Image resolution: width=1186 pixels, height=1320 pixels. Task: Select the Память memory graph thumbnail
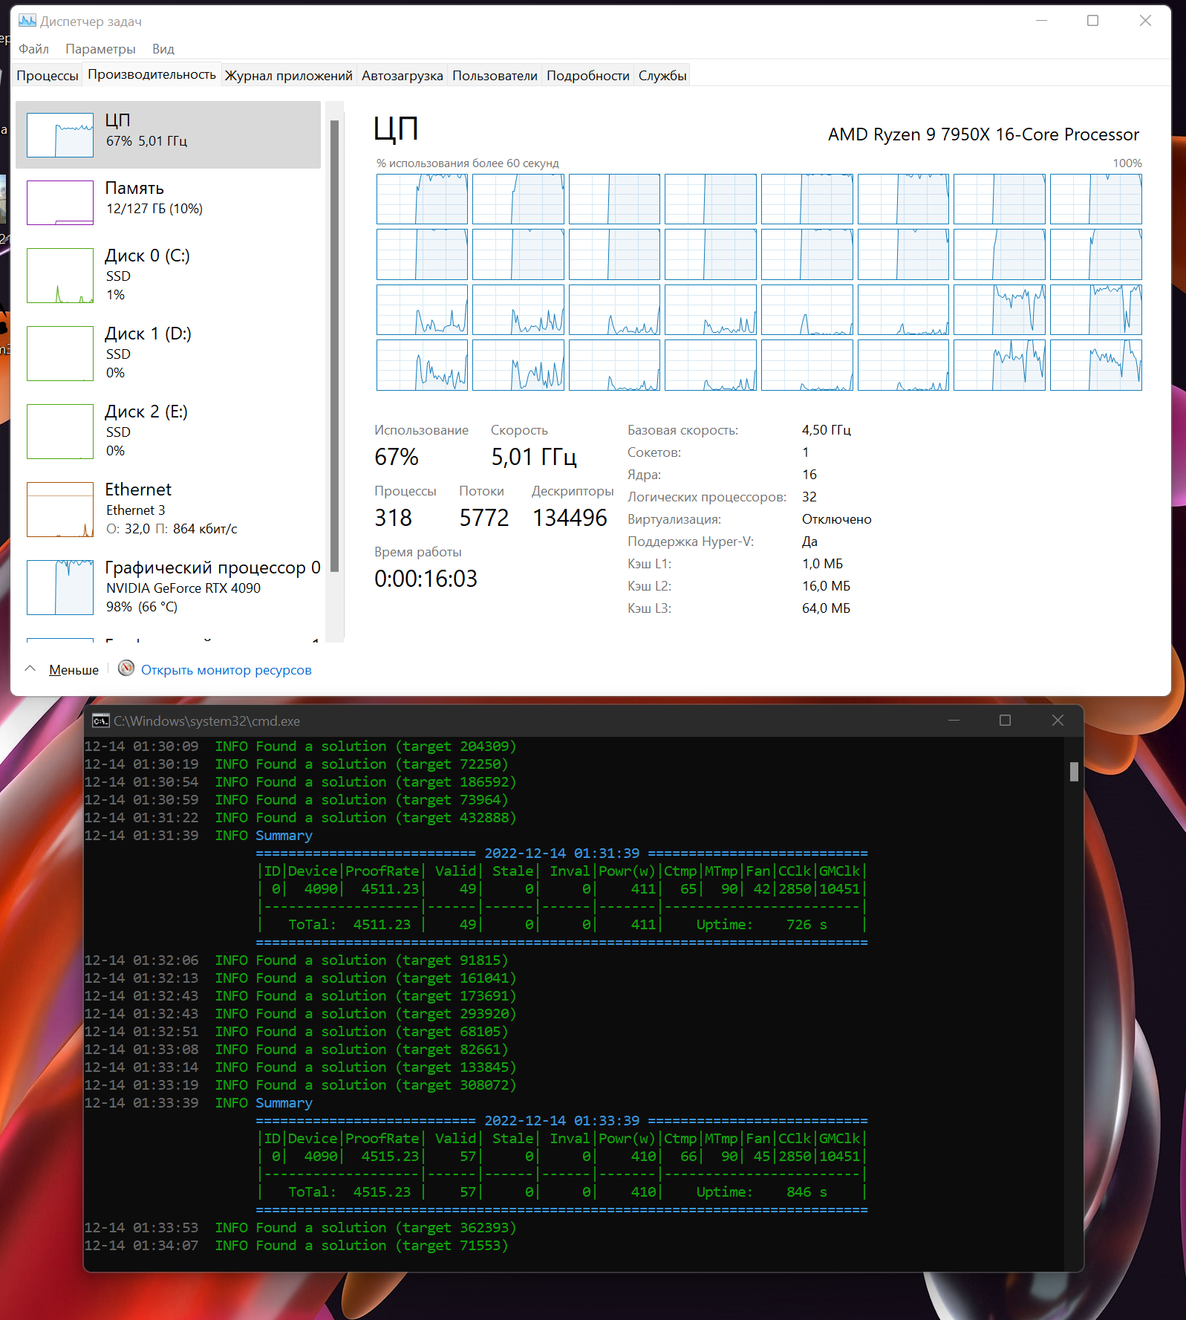(60, 202)
